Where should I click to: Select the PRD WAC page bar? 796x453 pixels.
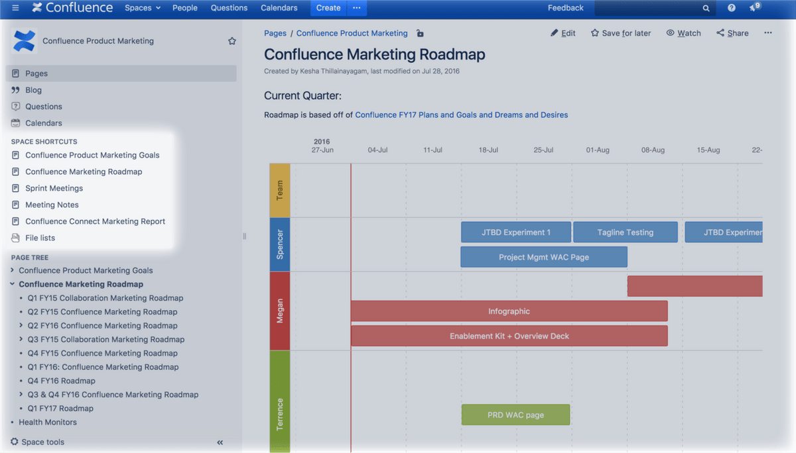click(516, 415)
